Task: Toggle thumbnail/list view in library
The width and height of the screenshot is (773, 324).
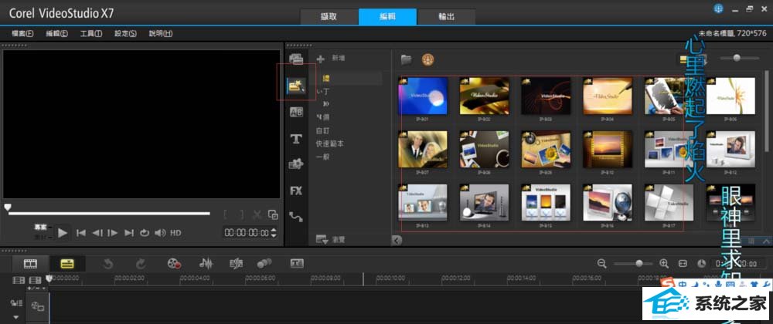Action: click(683, 59)
